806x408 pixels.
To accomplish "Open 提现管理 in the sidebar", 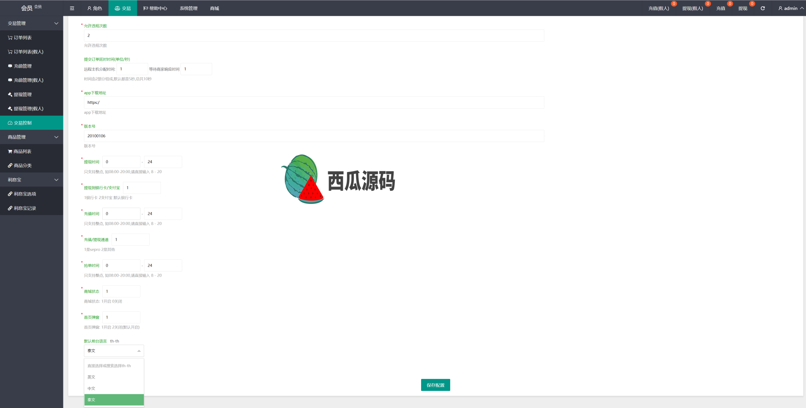I will point(31,94).
